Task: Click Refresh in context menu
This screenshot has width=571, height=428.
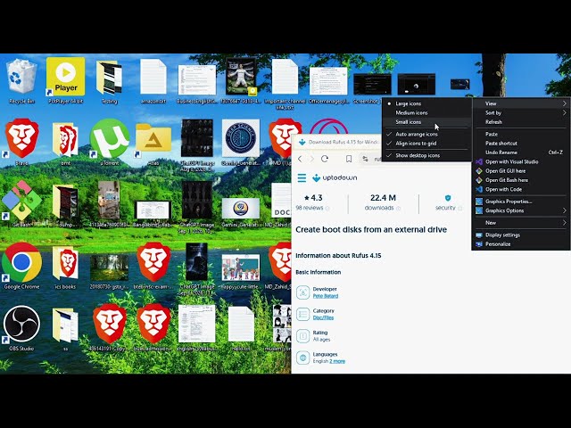Action: point(521,122)
